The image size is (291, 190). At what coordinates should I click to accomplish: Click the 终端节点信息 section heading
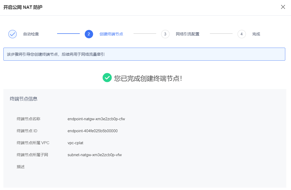click(23, 99)
